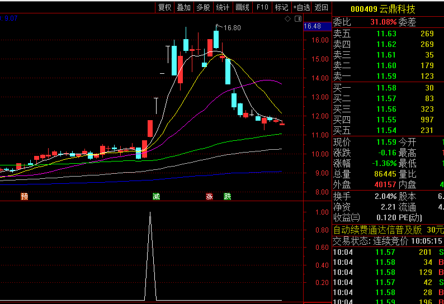
Task: Toggle 复权 price adjustment
Action: pyautogui.click(x=165, y=7)
